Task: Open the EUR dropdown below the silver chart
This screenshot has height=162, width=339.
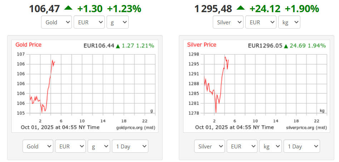Action: click(242, 146)
